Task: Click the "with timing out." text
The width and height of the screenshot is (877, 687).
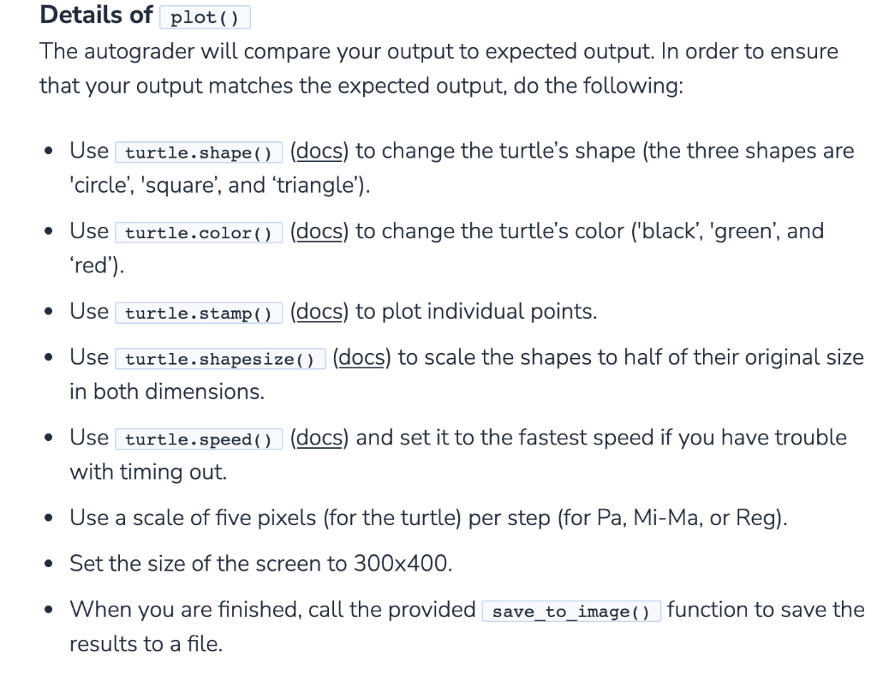Action: [148, 472]
